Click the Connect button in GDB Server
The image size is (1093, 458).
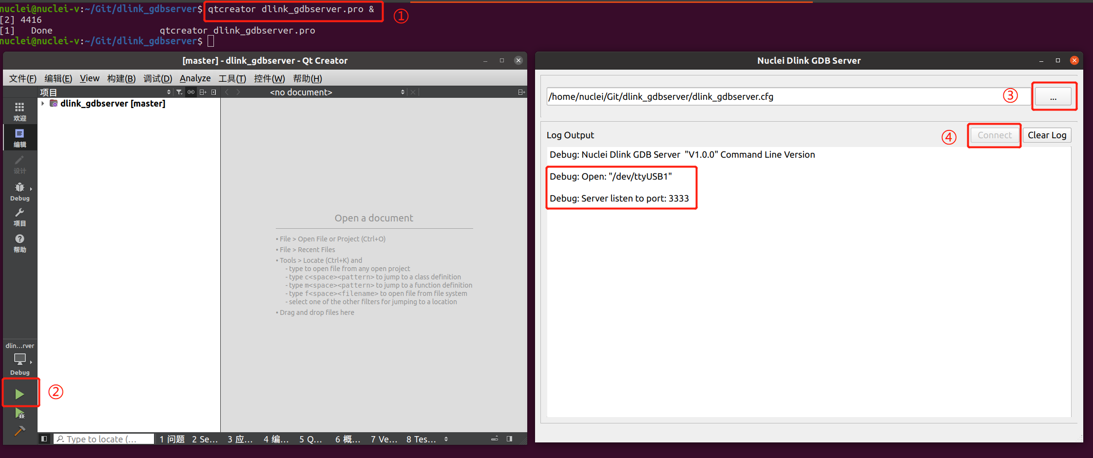(995, 135)
